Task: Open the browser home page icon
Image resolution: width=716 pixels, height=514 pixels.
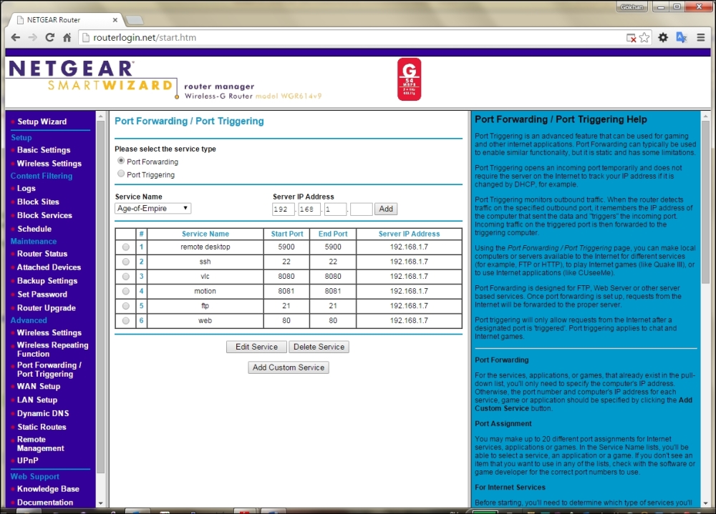Action: point(67,37)
